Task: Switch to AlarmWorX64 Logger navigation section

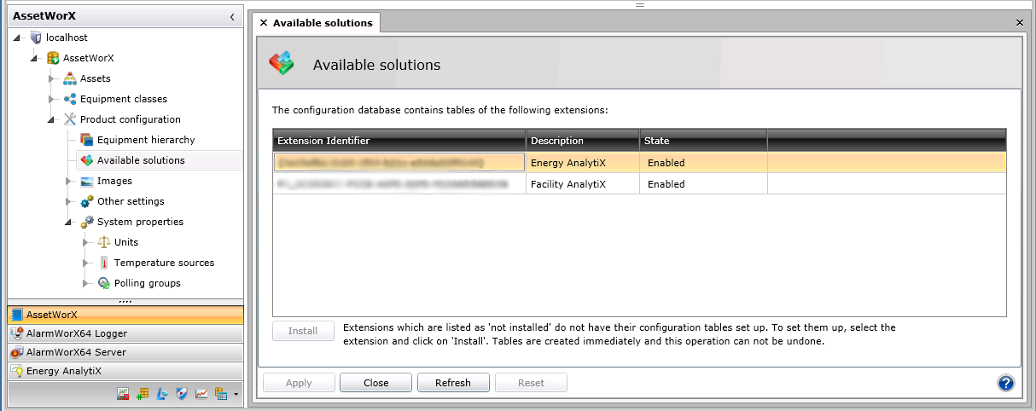Action: 77,333
